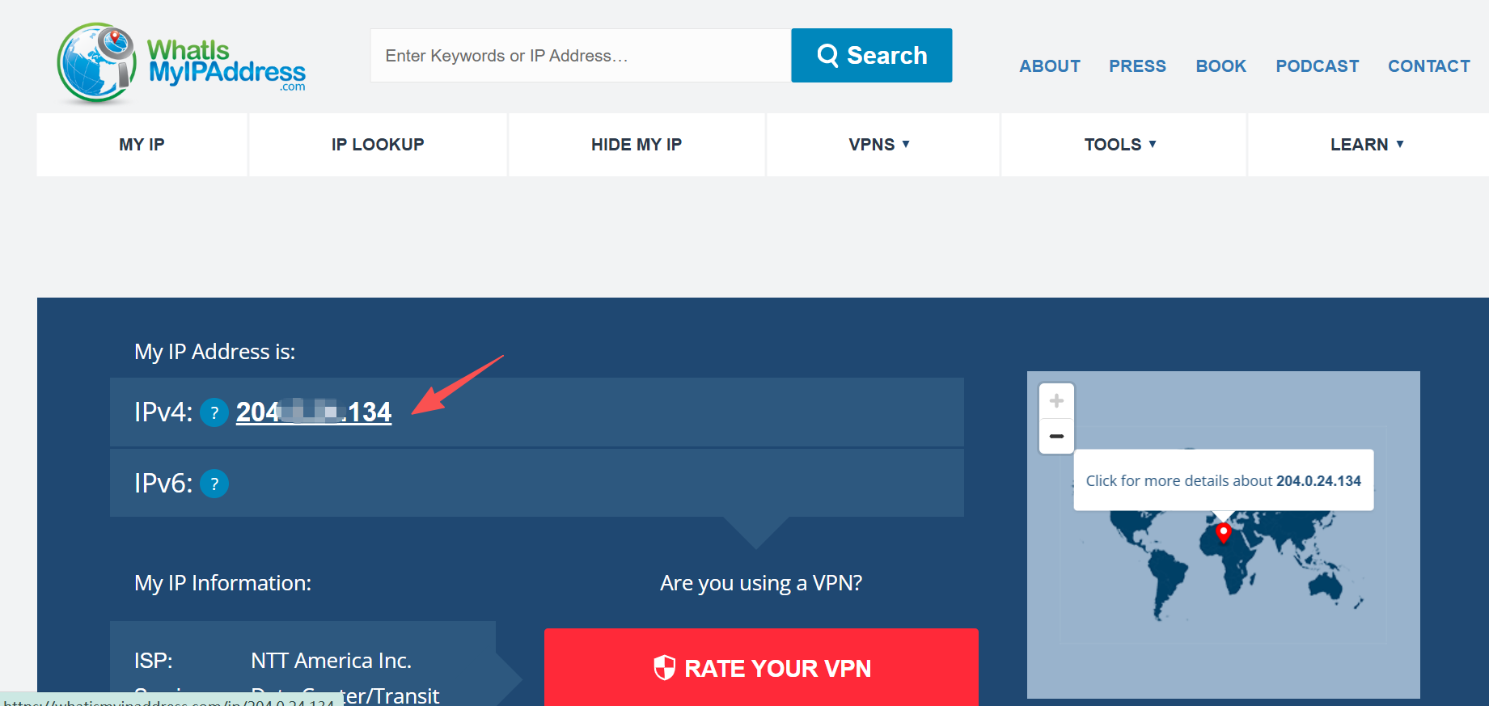The image size is (1489, 706).
Task: Open the HIDE MY IP nav tab
Action: point(637,145)
